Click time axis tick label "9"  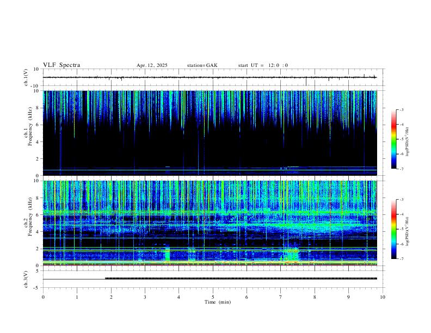tap(348, 297)
